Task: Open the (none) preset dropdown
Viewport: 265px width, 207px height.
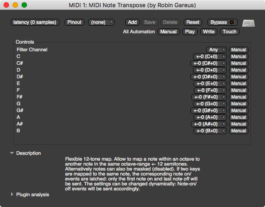Action: coord(101,22)
